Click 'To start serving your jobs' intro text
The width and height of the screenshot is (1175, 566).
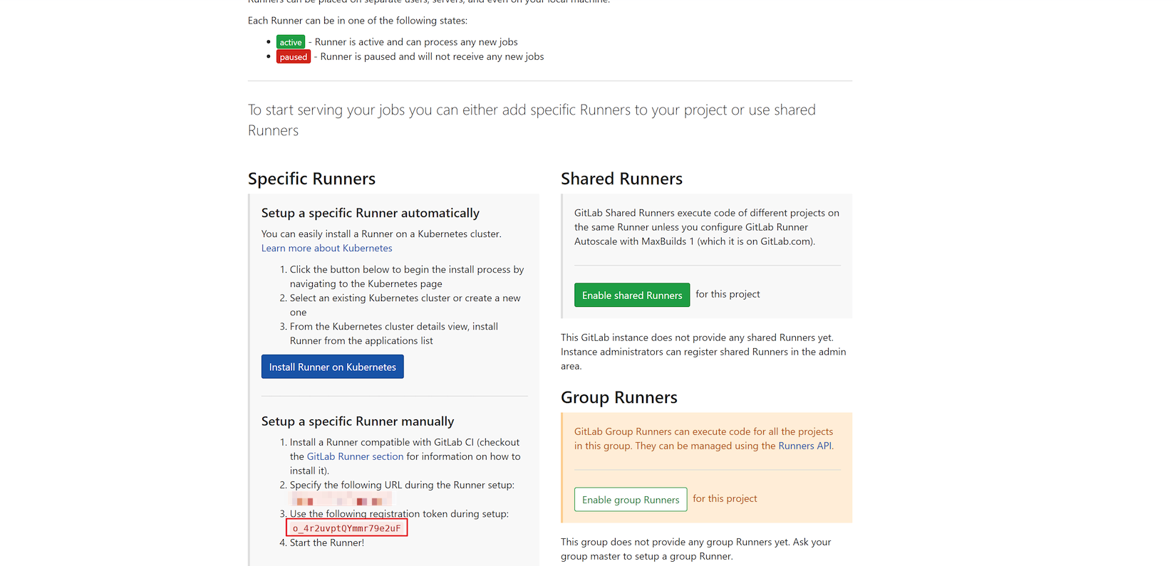coord(532,120)
